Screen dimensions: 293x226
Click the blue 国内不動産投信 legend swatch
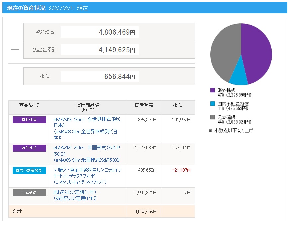click(x=213, y=104)
